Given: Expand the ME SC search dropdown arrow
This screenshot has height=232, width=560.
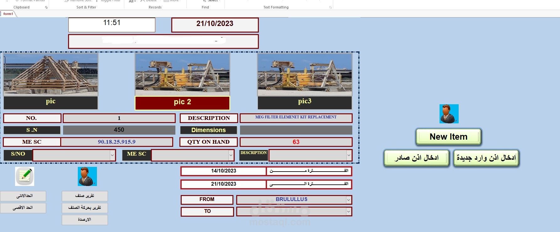Looking at the screenshot, I should pos(231,155).
